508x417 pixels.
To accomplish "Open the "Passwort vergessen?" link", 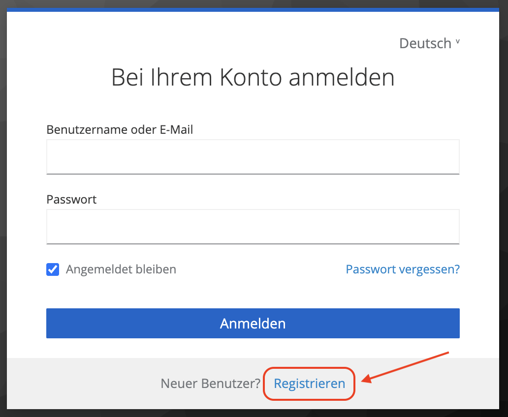I will (402, 269).
